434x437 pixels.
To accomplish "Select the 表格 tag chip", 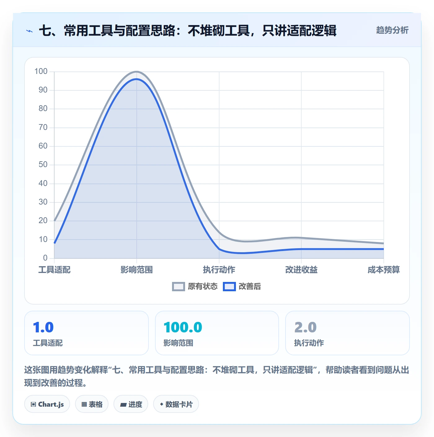I will (92, 404).
